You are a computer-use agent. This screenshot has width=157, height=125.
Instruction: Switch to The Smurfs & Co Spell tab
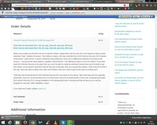tap(57, 2)
